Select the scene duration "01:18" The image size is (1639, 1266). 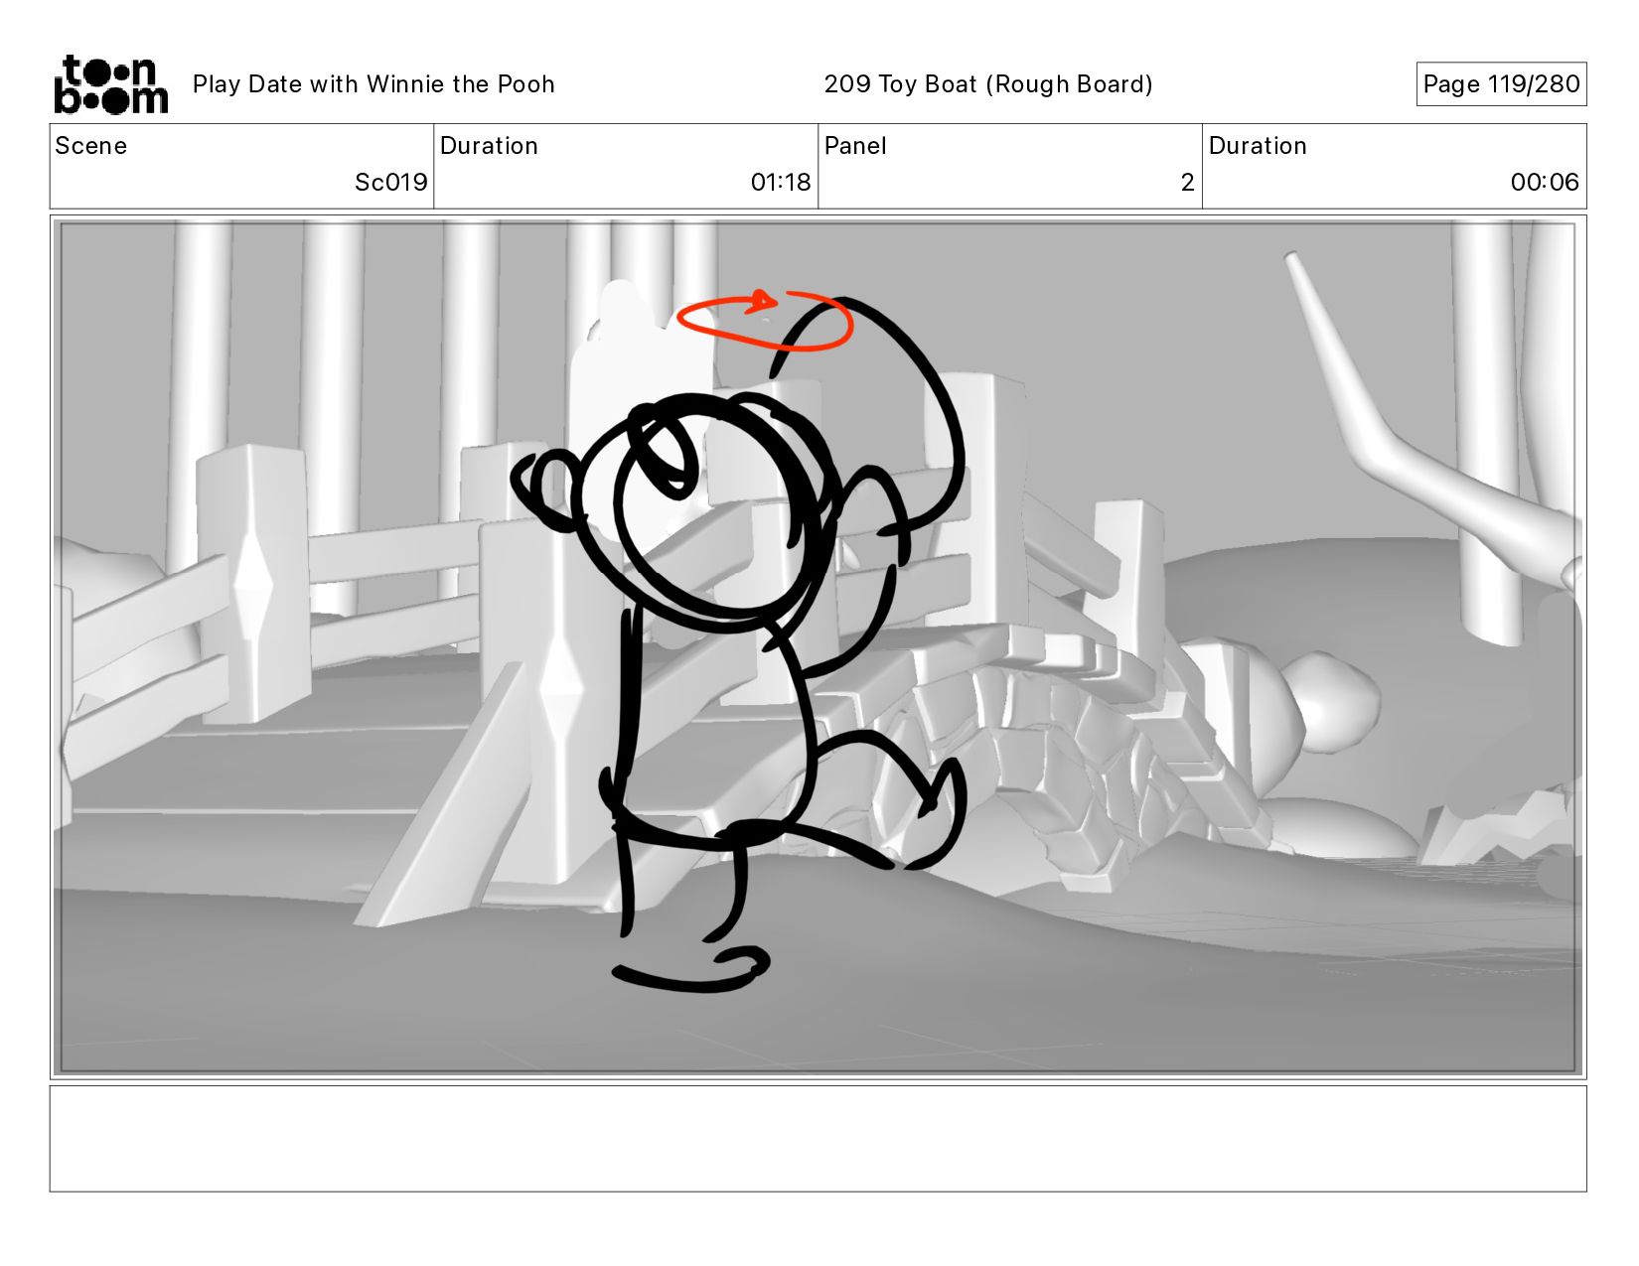pyautogui.click(x=781, y=183)
